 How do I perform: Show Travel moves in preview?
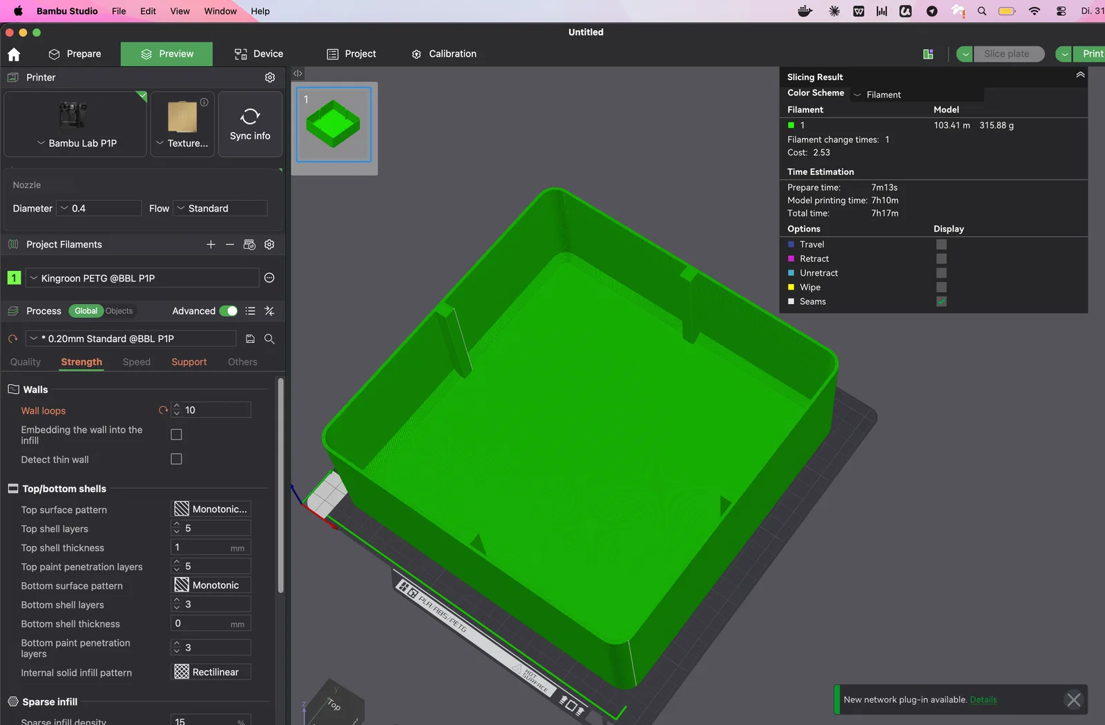pyautogui.click(x=941, y=245)
